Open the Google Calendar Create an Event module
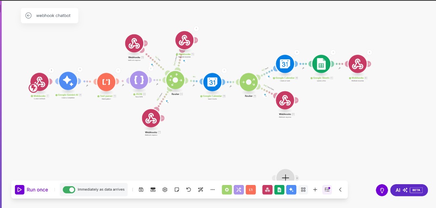 pos(285,64)
